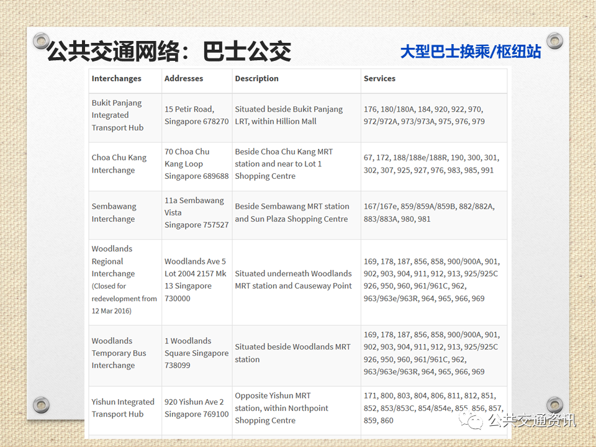Image resolution: width=596 pixels, height=447 pixels.
Task: Click the slide title 公共交通网络：巴士公交
Action: (x=169, y=52)
